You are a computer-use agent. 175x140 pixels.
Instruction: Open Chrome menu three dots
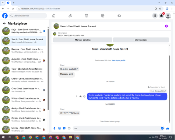[172, 9]
